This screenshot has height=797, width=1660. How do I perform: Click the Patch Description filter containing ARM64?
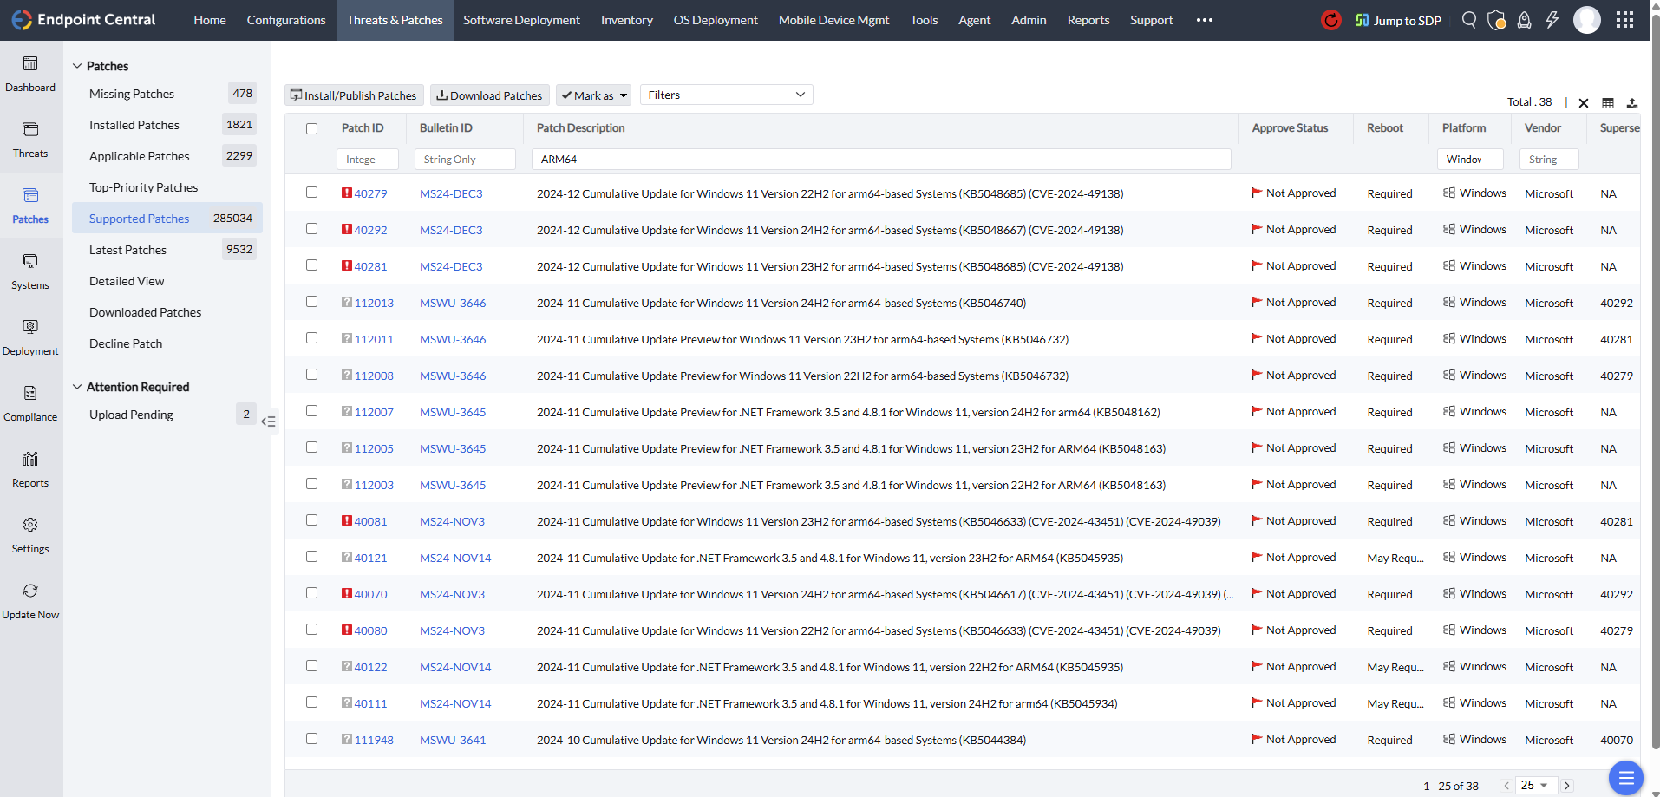click(x=881, y=160)
